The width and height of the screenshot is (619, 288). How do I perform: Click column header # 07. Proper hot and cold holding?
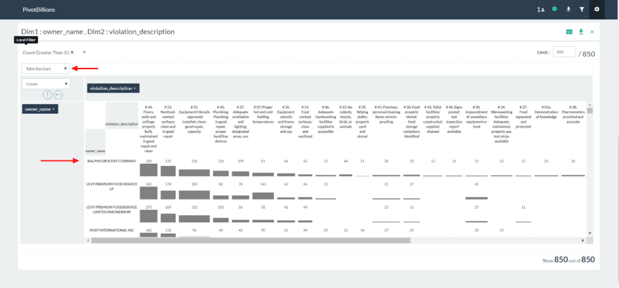pyautogui.click(x=263, y=115)
